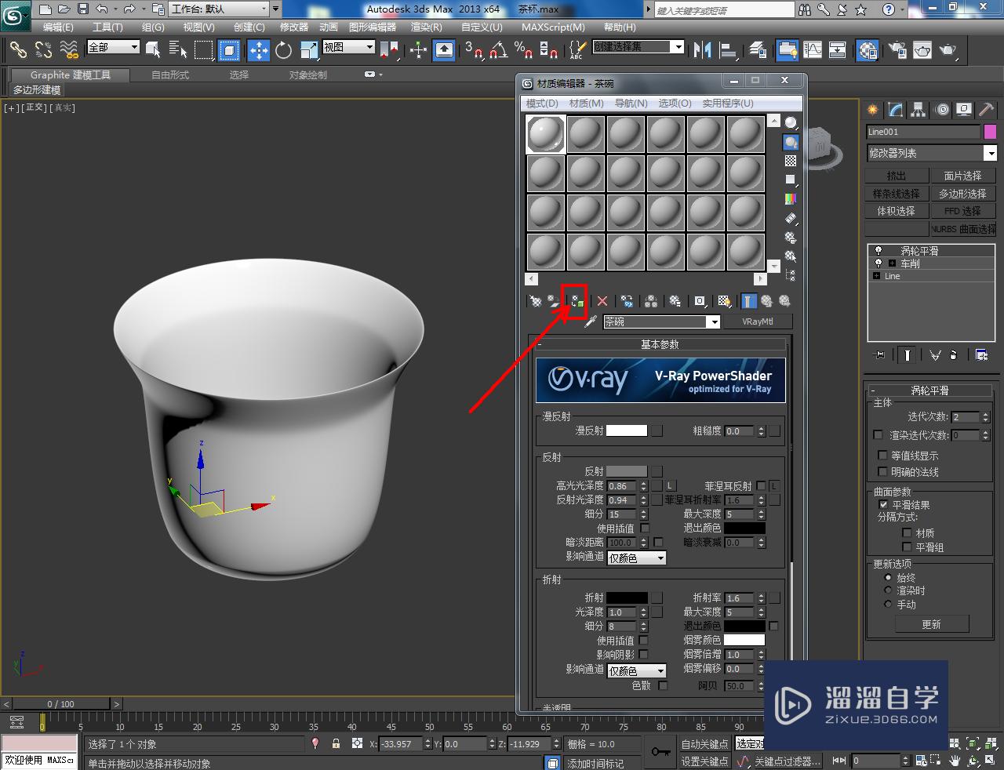This screenshot has height=770, width=1004.
Task: Click Select and Move tool
Action: pyautogui.click(x=258, y=50)
